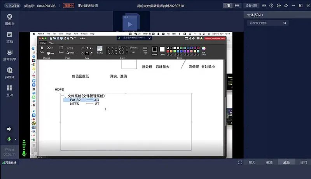The width and height of the screenshot is (311, 179).
Task: Start 屏幕共享 screen sharing
Action: click(x=9, y=55)
